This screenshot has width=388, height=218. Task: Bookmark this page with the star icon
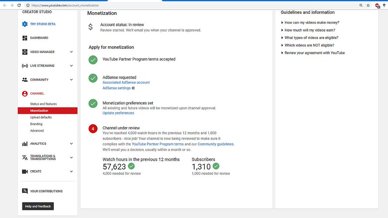coord(368,5)
